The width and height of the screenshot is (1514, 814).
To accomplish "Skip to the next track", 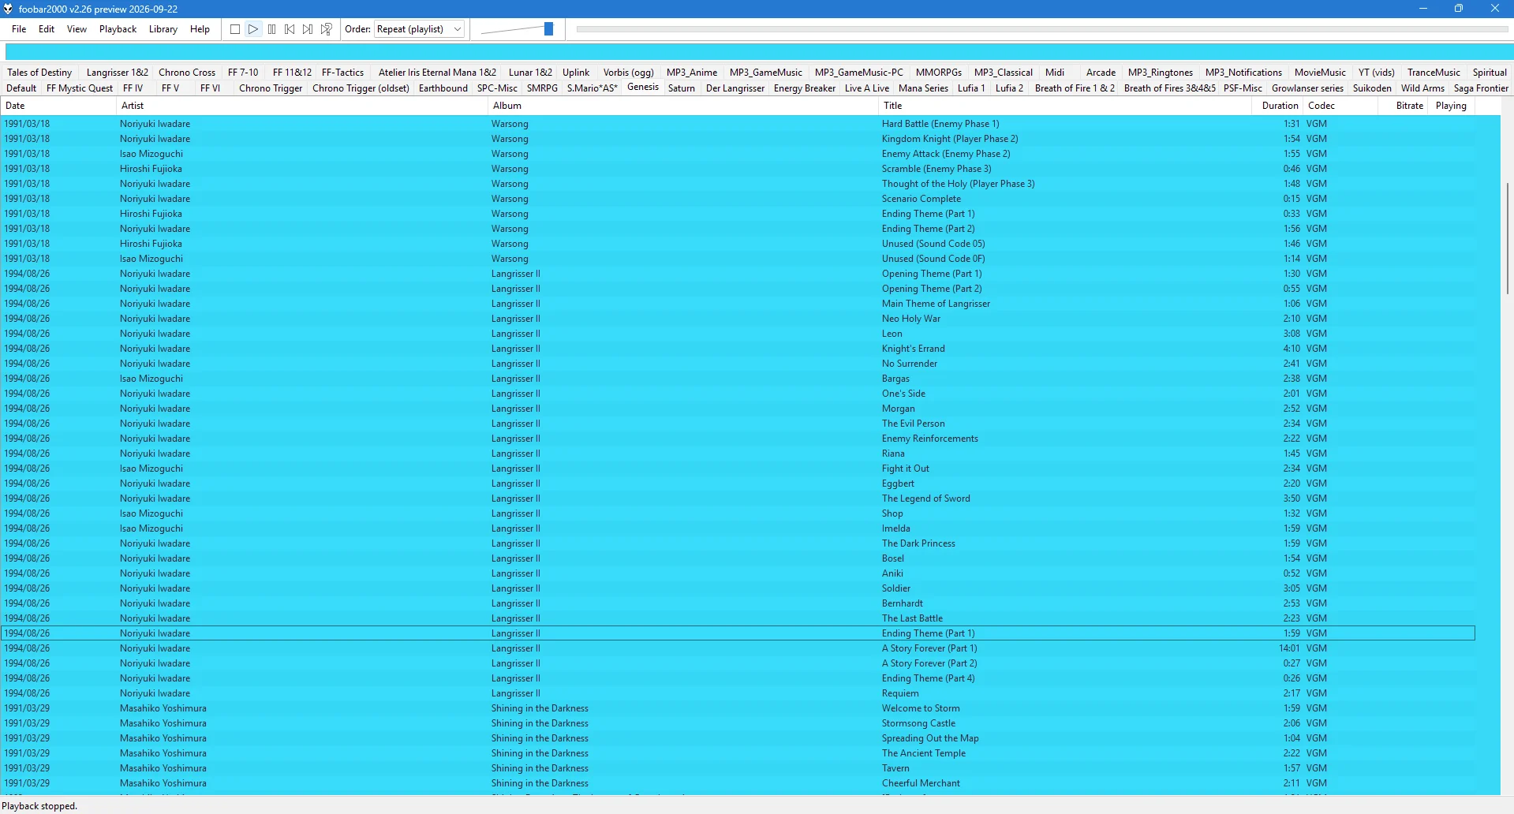I will pos(308,29).
